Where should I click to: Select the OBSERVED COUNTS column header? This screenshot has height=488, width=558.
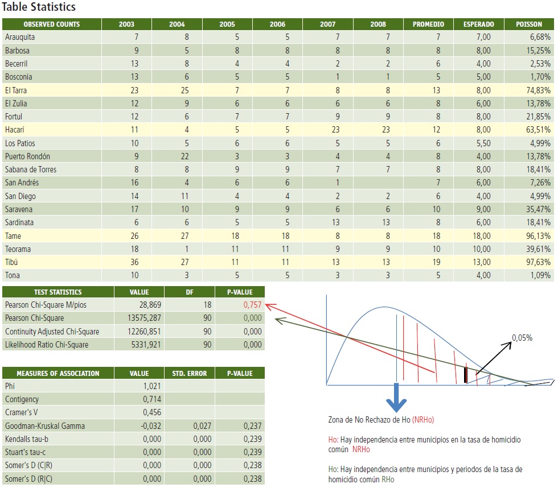tap(52, 24)
